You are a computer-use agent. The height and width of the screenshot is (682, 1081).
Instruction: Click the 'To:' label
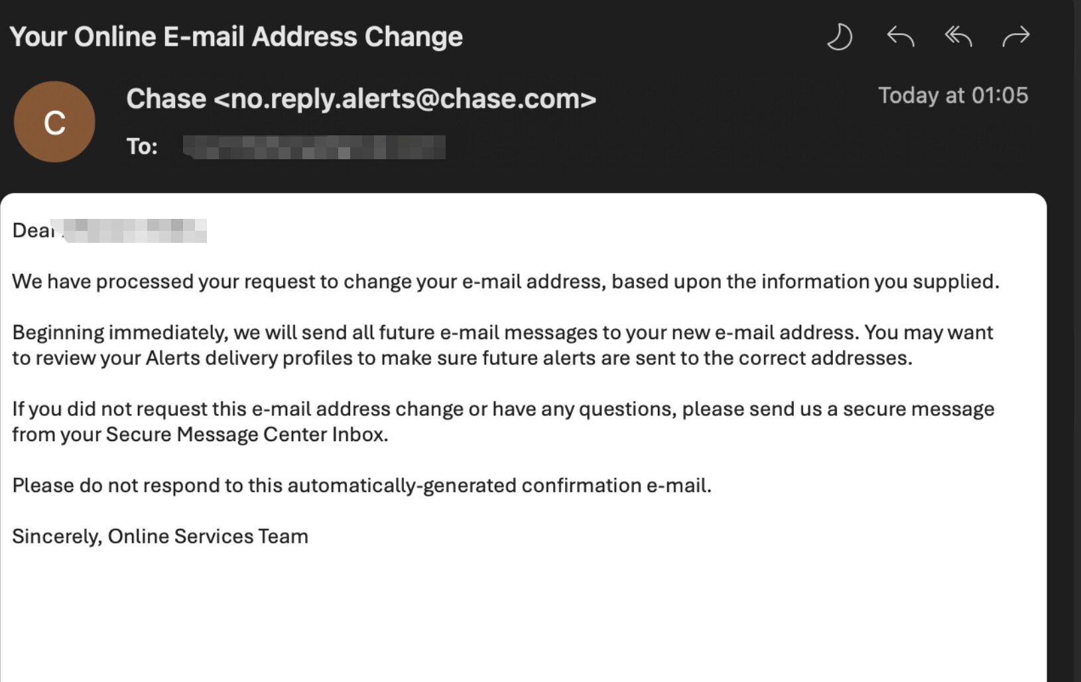click(142, 147)
